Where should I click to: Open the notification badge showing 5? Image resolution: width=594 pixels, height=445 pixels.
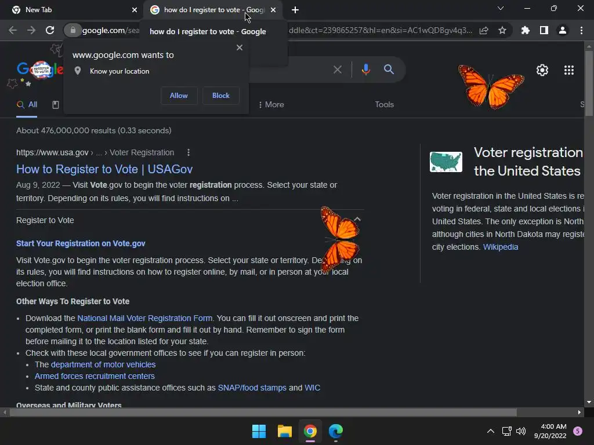[x=578, y=431]
